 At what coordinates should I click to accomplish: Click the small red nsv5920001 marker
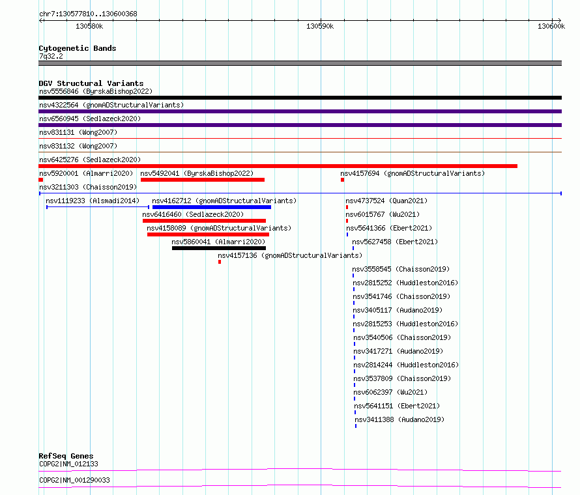point(40,180)
